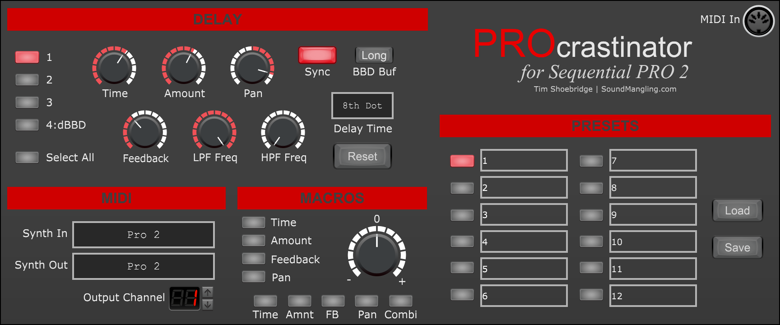The width and height of the screenshot is (780, 325).
Task: Enable delay line 2 button
Action: (27, 79)
